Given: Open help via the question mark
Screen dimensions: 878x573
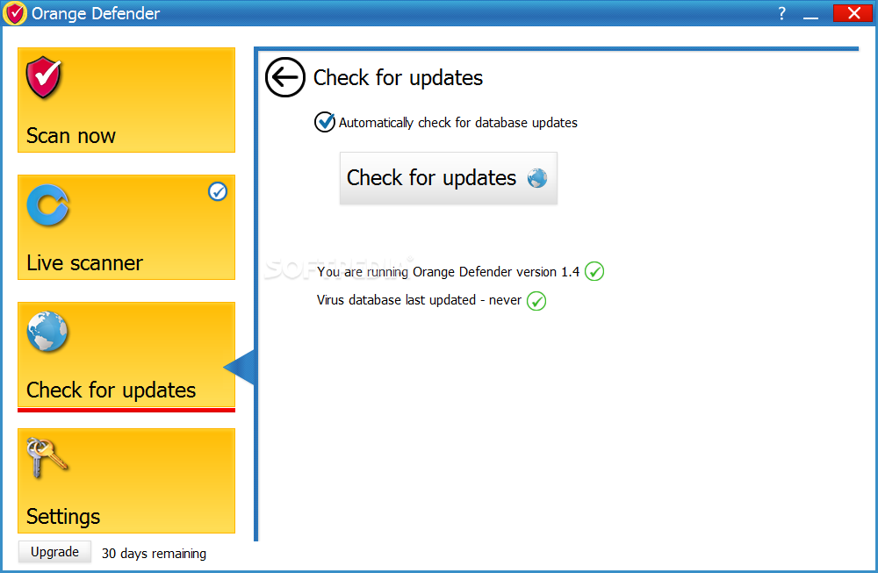Looking at the screenshot, I should (x=781, y=13).
